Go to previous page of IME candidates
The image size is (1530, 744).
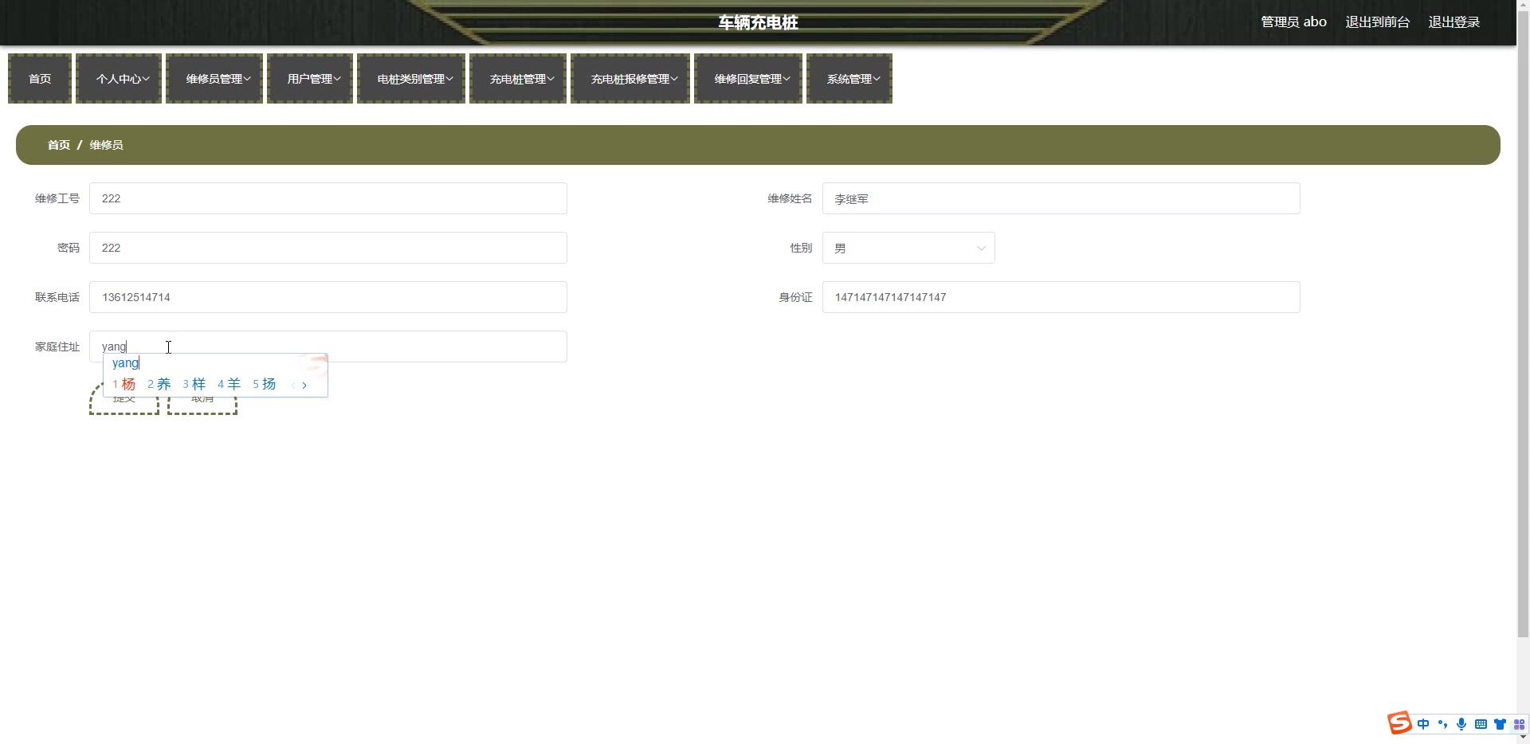[x=293, y=385]
